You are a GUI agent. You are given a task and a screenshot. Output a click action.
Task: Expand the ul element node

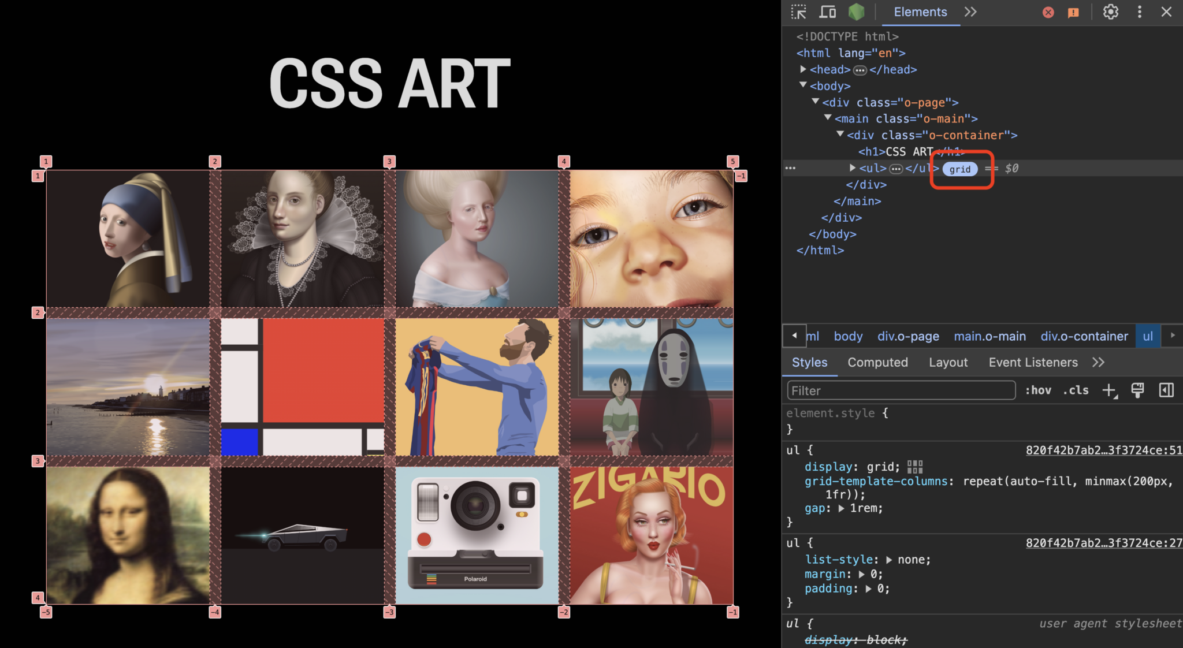click(x=853, y=168)
